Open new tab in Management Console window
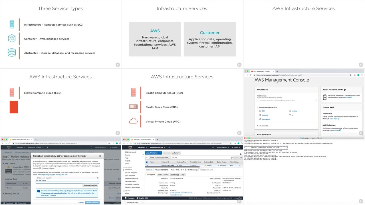This screenshot has height=205, width=365. pyautogui.click(x=277, y=71)
